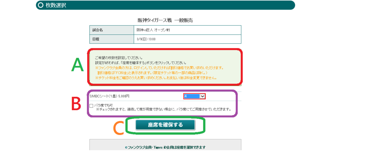
Task: Click the 日程 table header cell
Action: pyautogui.click(x=112, y=39)
